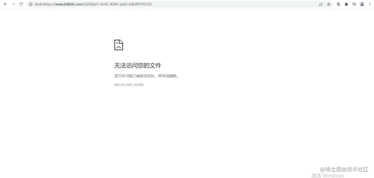Expand site details from the info badge

[x=30, y=4]
